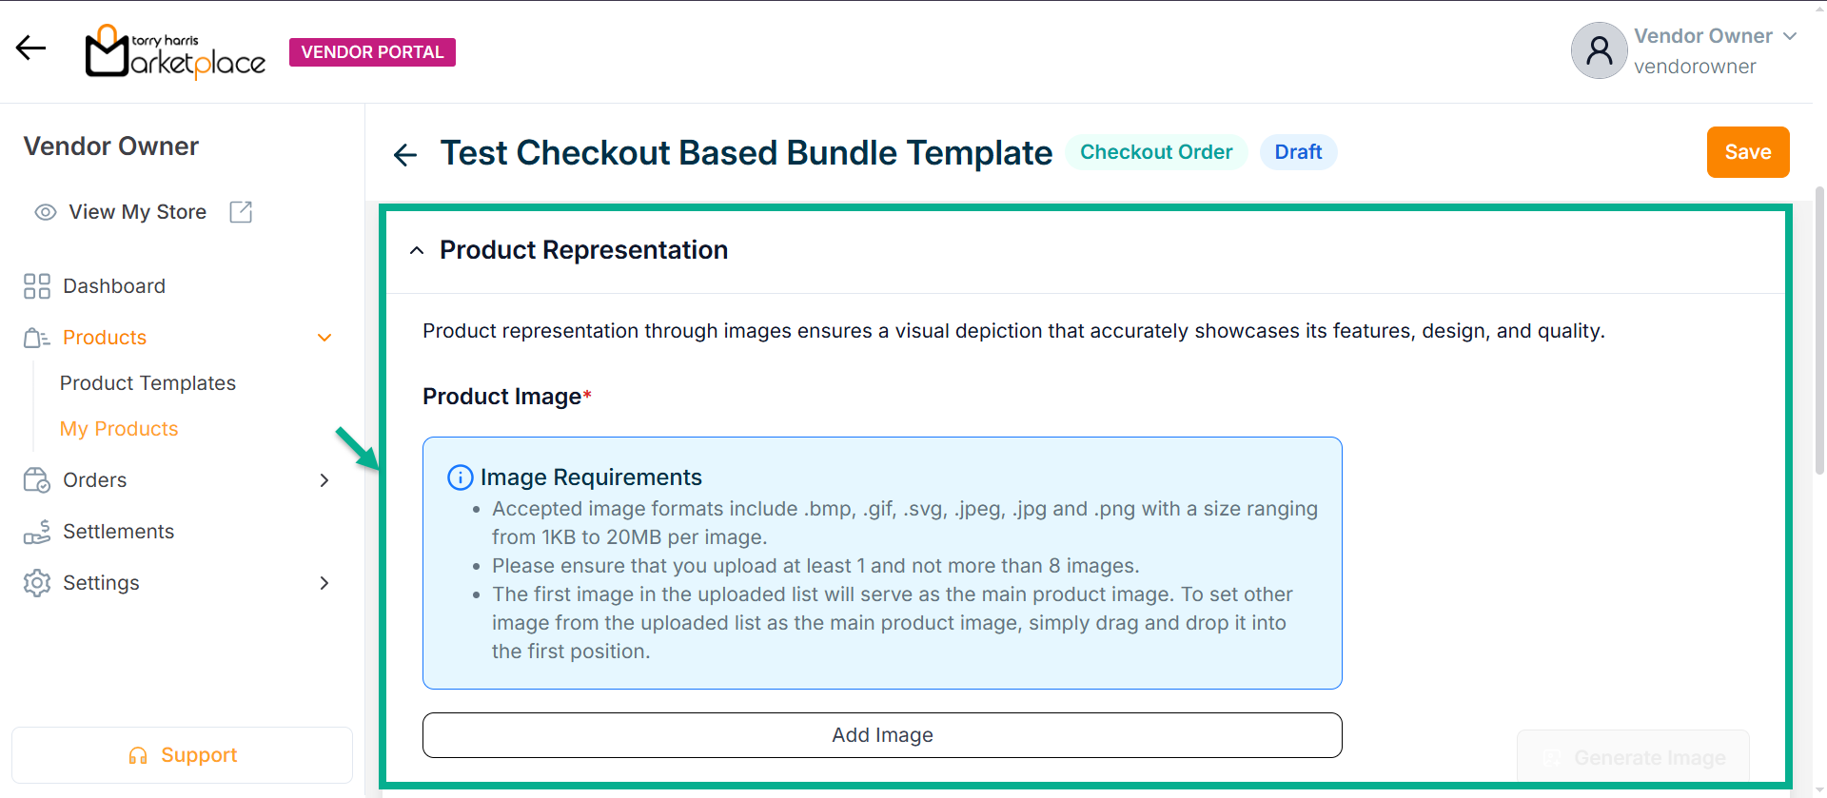The height and width of the screenshot is (798, 1827).
Task: Click the Add Image button
Action: click(882, 735)
